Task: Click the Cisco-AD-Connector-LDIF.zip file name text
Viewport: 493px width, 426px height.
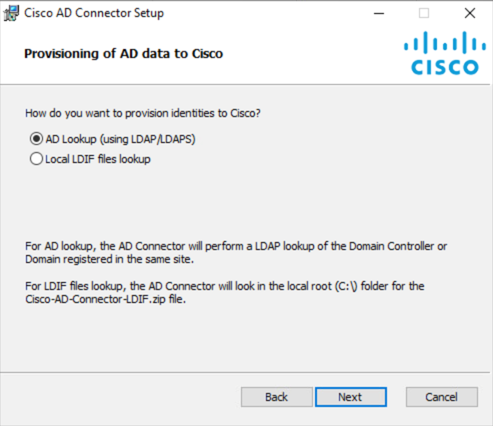Action: pos(96,299)
